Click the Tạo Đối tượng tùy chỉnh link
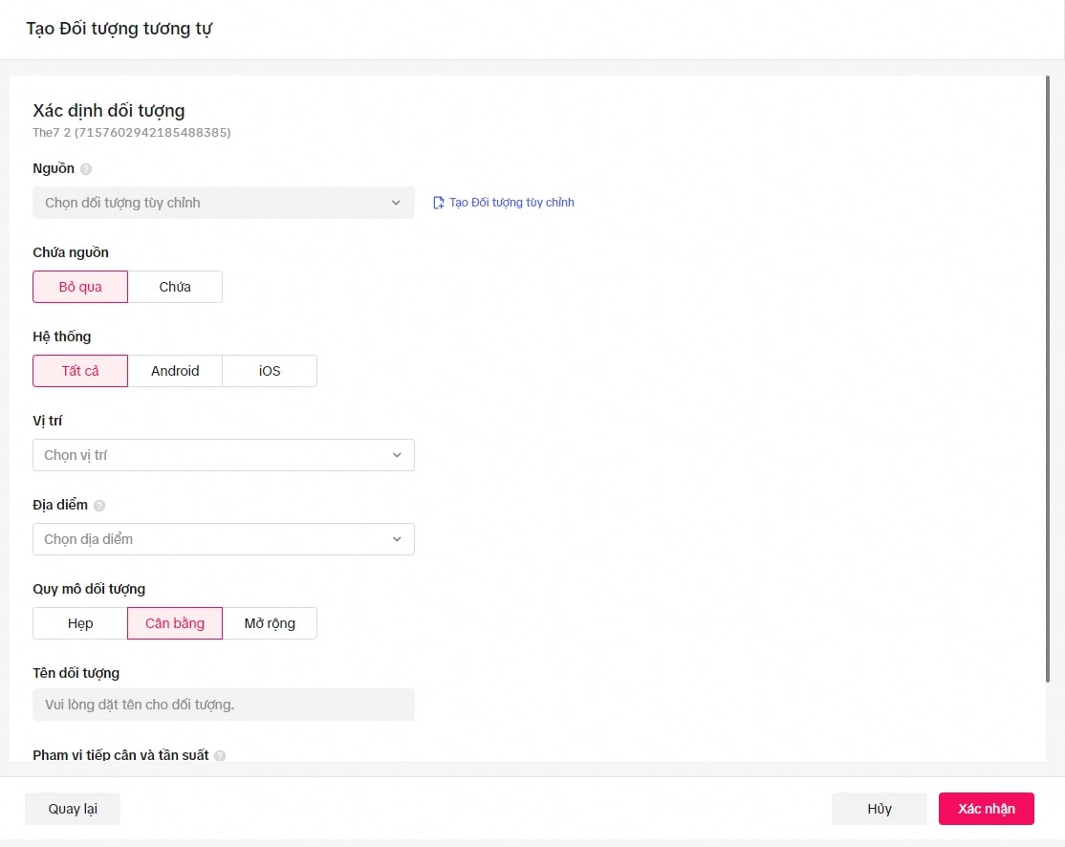 coord(511,203)
